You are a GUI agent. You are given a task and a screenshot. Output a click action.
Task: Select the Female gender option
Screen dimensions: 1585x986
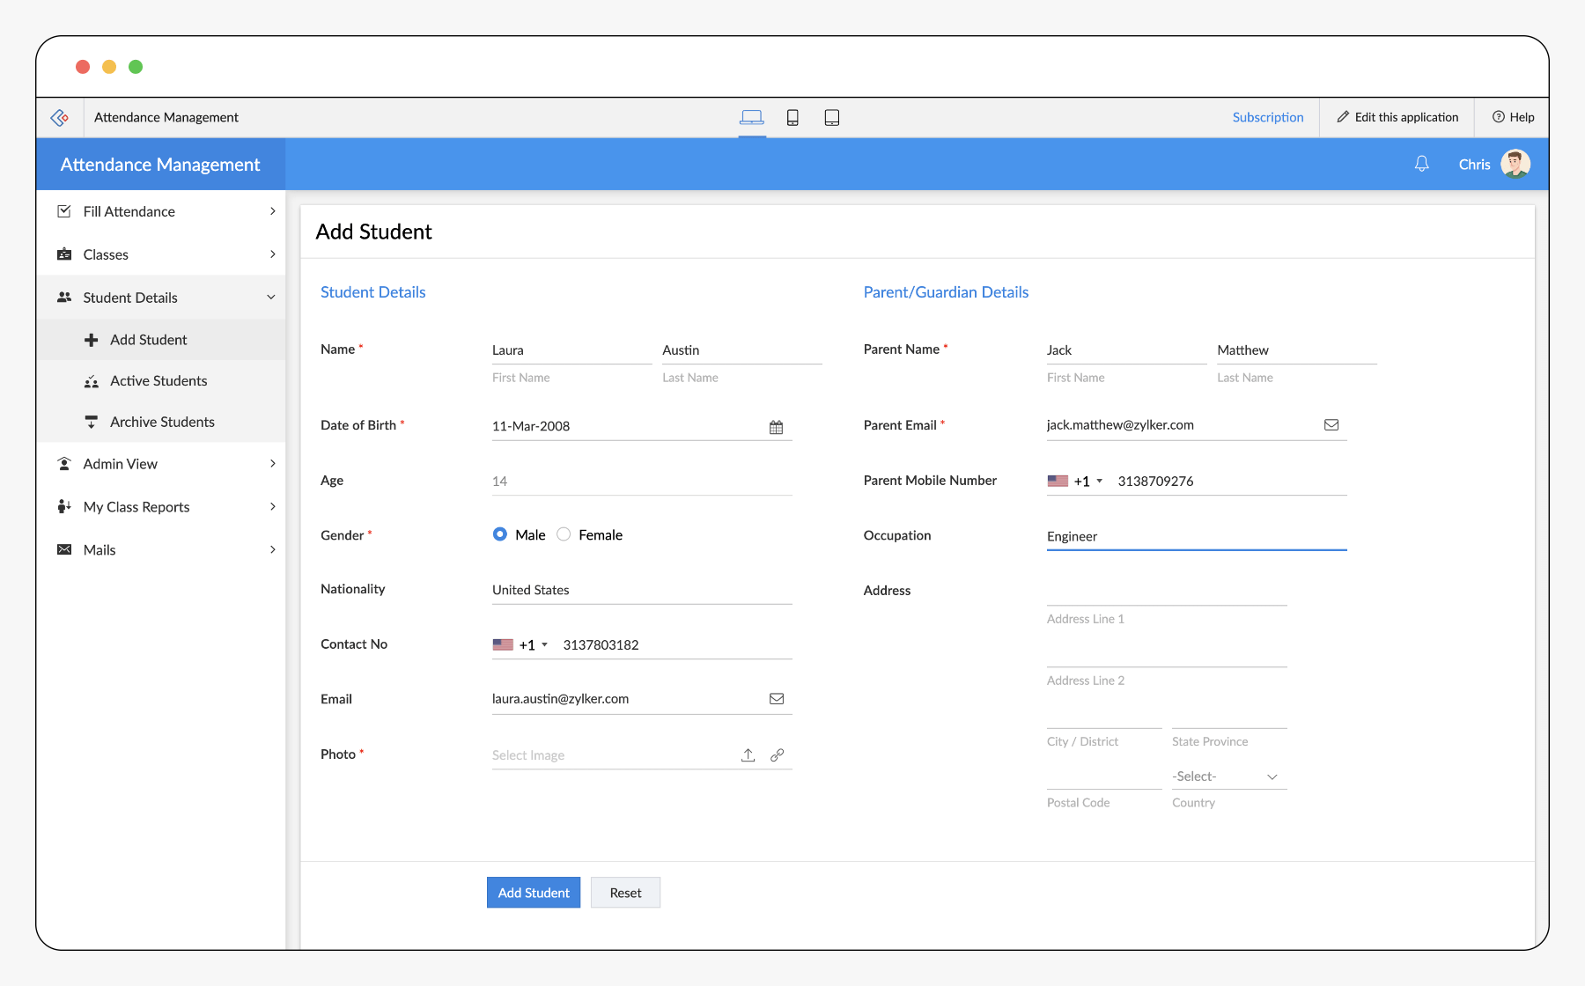click(x=564, y=534)
